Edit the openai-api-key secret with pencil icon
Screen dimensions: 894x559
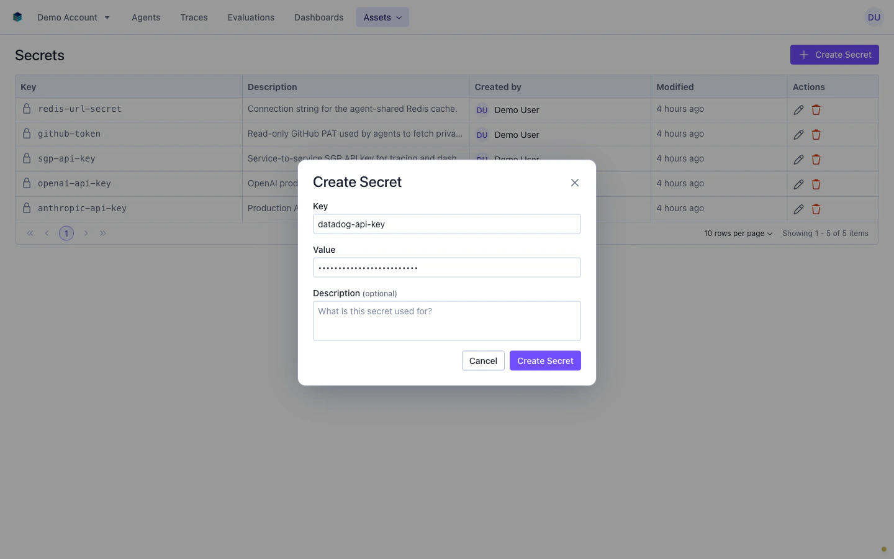point(798,184)
